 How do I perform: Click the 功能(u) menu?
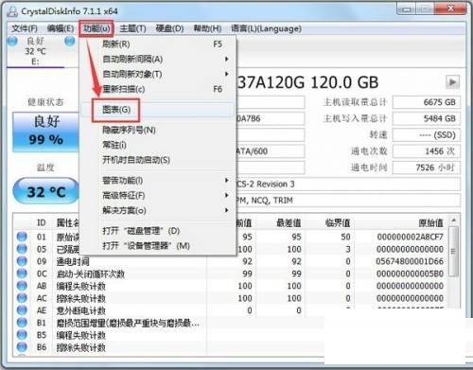pyautogui.click(x=96, y=28)
